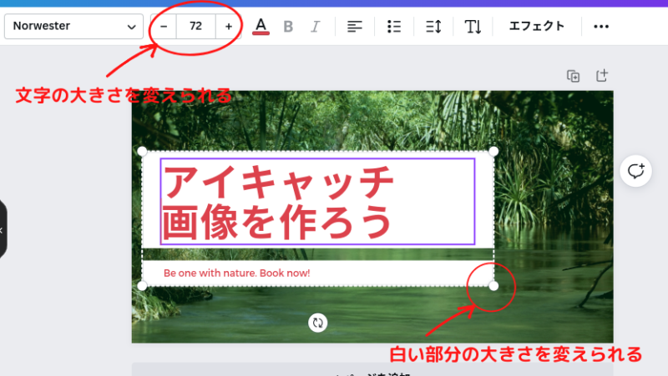Apply bulleted list formatting

394,27
